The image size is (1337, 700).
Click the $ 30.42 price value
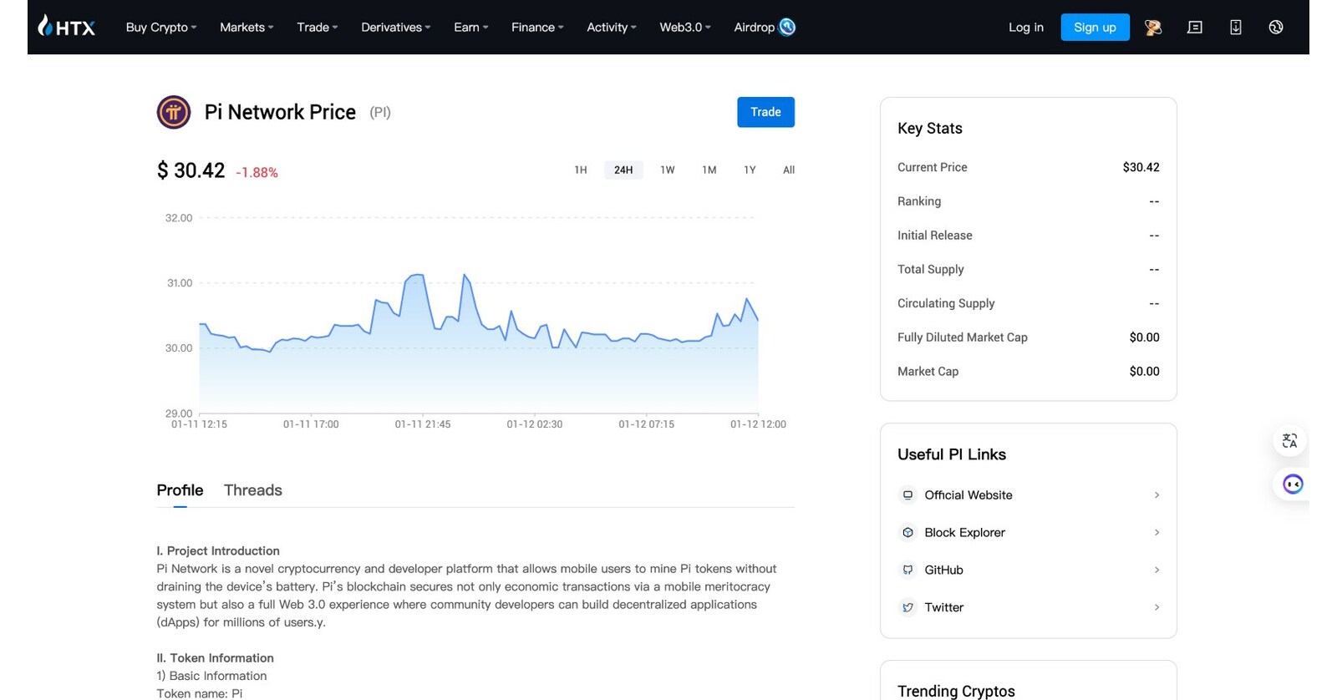tap(191, 170)
